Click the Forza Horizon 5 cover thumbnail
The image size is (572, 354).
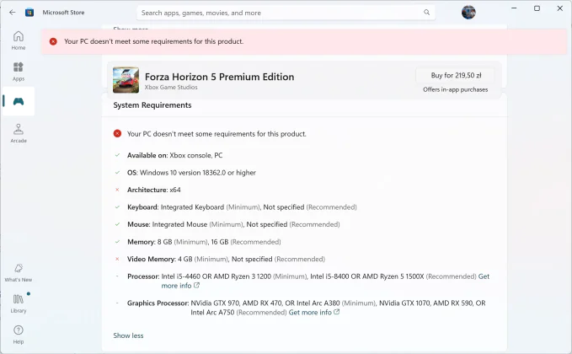click(126, 80)
